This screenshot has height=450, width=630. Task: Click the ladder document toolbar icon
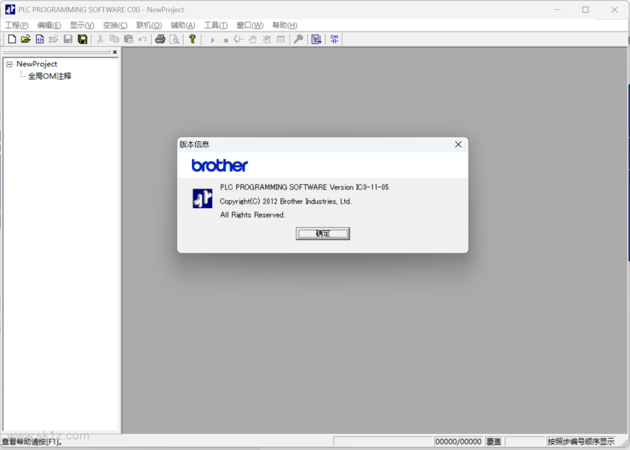pos(40,40)
